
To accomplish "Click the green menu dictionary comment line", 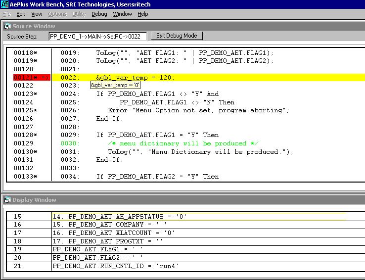I will click(184, 143).
